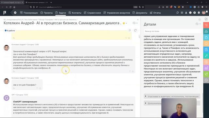Image resolution: width=209 pixels, height=118 pixels.
Task: Star the short question comment
Action: coord(40,88)
